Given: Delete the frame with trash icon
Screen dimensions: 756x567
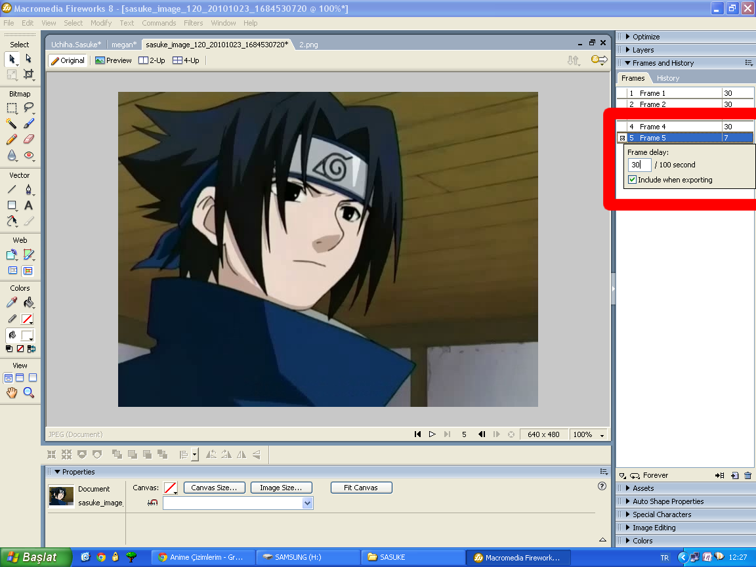Looking at the screenshot, I should click(748, 475).
